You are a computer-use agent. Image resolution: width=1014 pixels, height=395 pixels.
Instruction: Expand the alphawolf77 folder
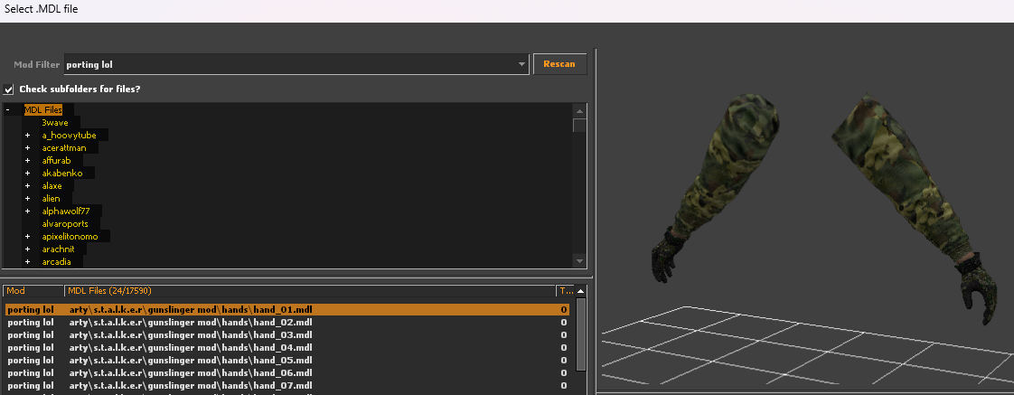pos(28,212)
